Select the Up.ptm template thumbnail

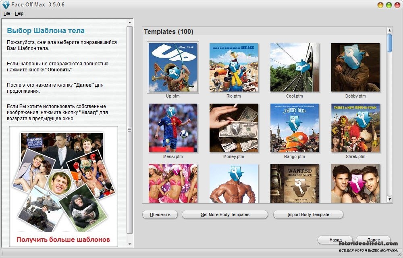point(173,67)
